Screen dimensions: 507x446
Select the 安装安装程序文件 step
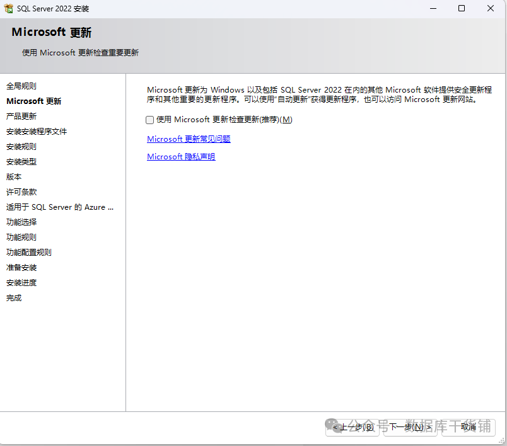click(37, 132)
